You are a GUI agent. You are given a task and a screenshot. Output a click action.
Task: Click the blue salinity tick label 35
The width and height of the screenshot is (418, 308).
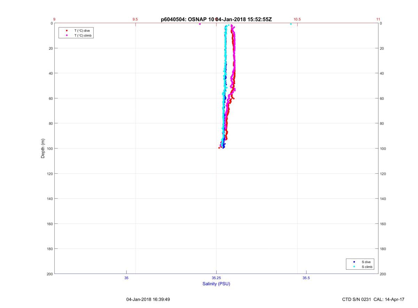126,278
